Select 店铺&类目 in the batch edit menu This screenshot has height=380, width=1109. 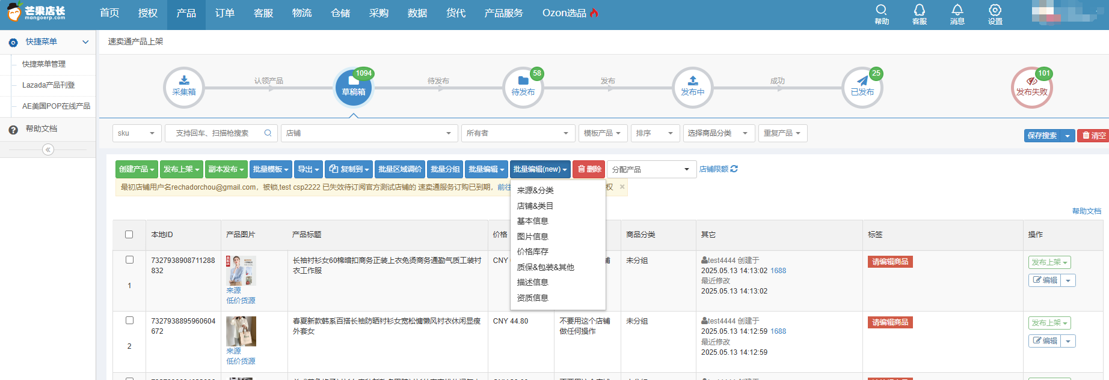tap(535, 206)
